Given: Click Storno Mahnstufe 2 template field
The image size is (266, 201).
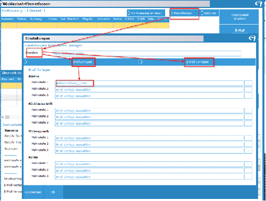Looking at the screenshot, I should 149,90.
